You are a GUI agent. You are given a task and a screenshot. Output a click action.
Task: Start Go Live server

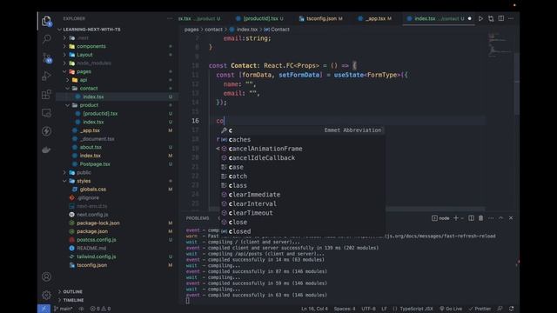pos(451,309)
